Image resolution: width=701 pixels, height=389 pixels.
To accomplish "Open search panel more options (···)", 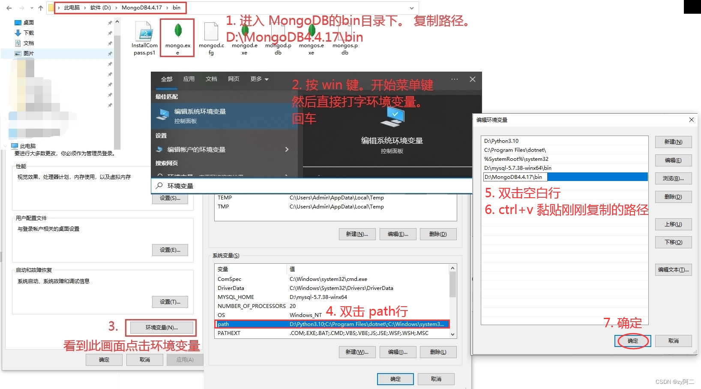I will (455, 79).
